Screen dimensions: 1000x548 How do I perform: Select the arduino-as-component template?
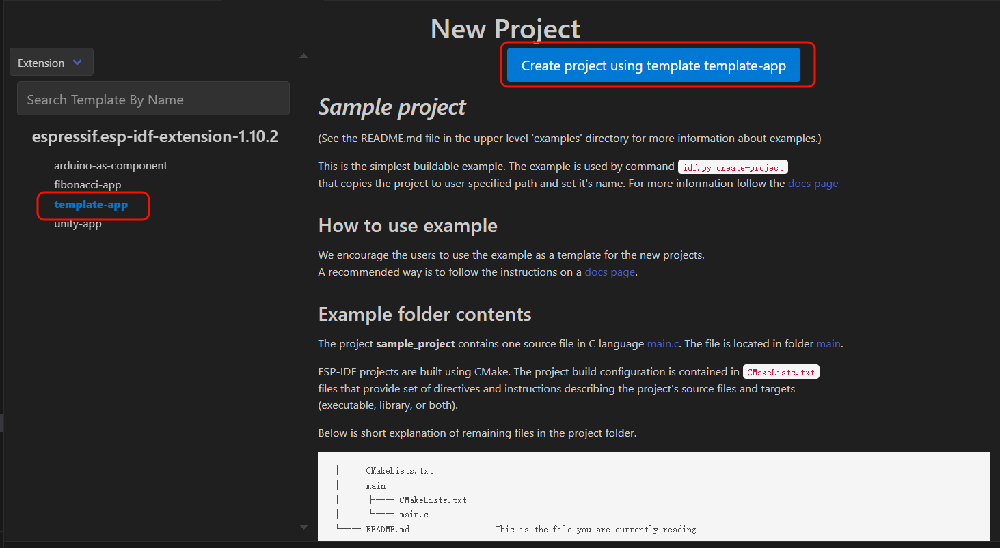[x=111, y=166]
